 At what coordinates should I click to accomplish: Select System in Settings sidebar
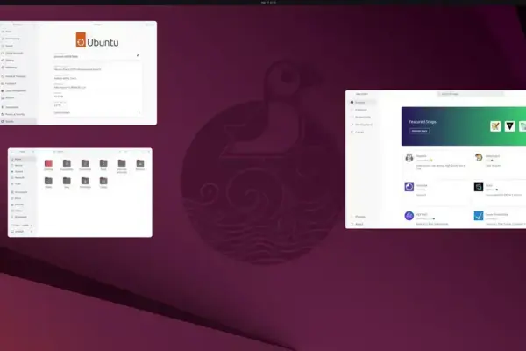(x=18, y=121)
